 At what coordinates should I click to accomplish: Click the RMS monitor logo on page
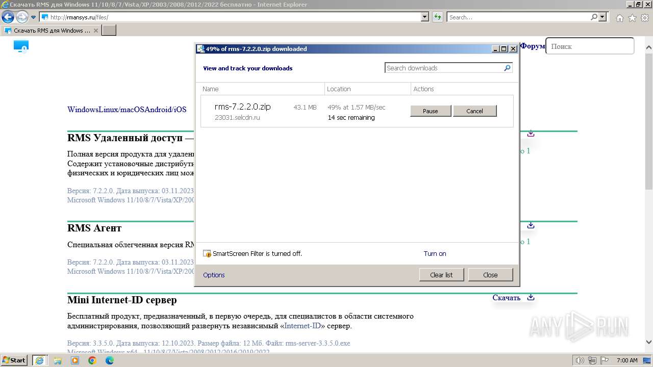coord(21,46)
